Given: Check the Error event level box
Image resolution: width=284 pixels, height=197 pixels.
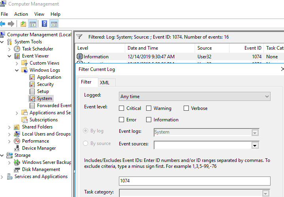Looking at the screenshot, I should (122, 120).
